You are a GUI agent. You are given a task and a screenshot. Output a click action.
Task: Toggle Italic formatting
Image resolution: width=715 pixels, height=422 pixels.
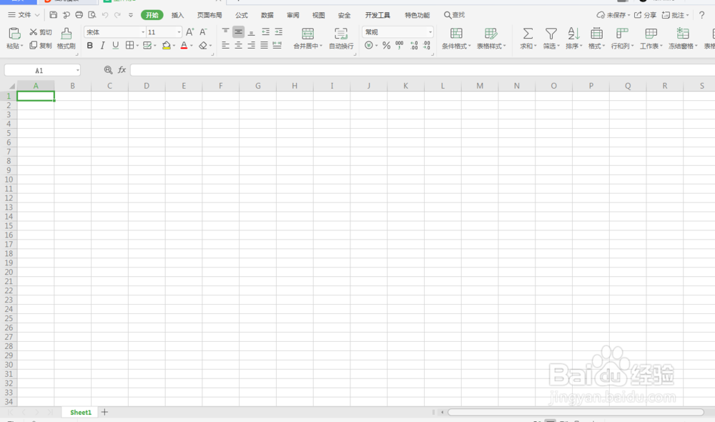[x=102, y=45]
